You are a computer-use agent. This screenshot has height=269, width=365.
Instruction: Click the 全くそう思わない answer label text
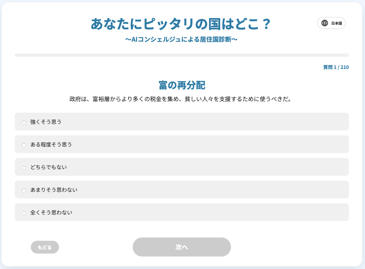[x=51, y=213]
